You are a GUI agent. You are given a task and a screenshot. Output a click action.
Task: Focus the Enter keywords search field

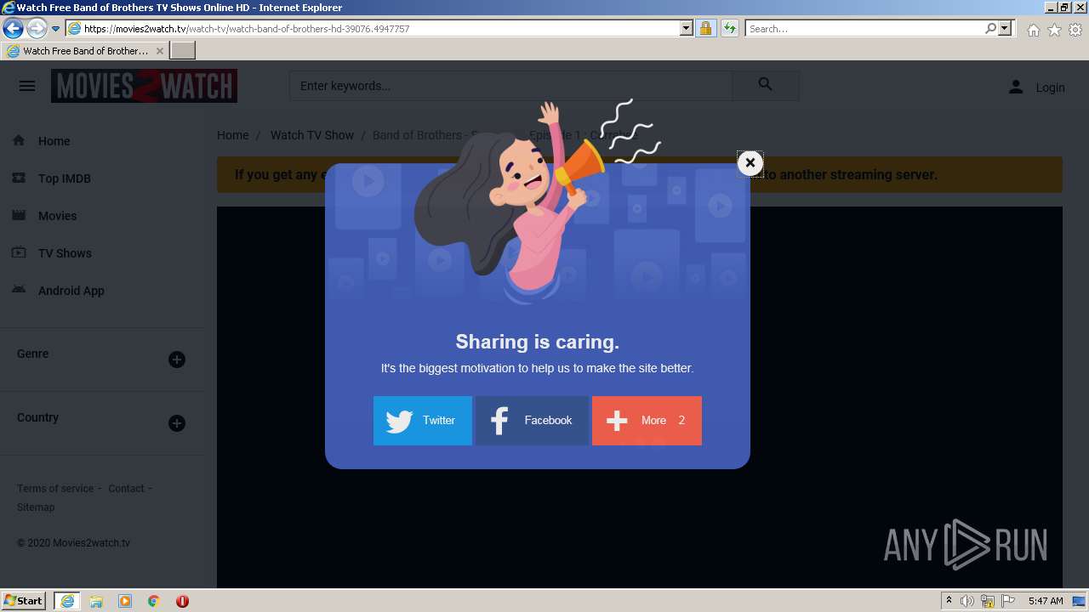[510, 86]
